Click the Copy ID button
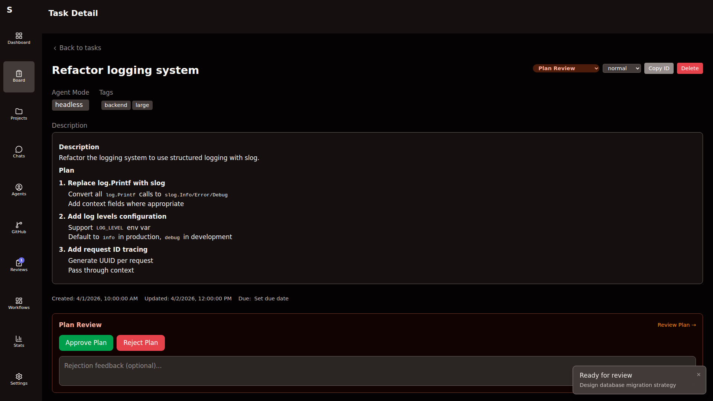 tap(658, 68)
